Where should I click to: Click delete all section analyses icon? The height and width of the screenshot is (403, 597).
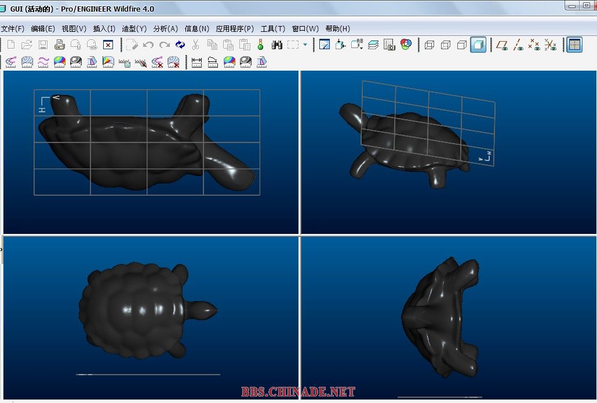pos(173,62)
